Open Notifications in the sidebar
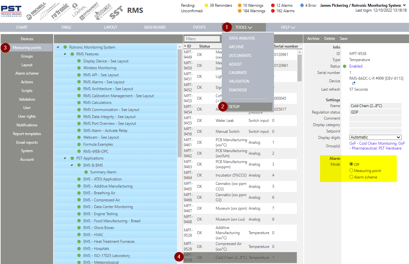The width and height of the screenshot is (409, 264). pyautogui.click(x=27, y=125)
